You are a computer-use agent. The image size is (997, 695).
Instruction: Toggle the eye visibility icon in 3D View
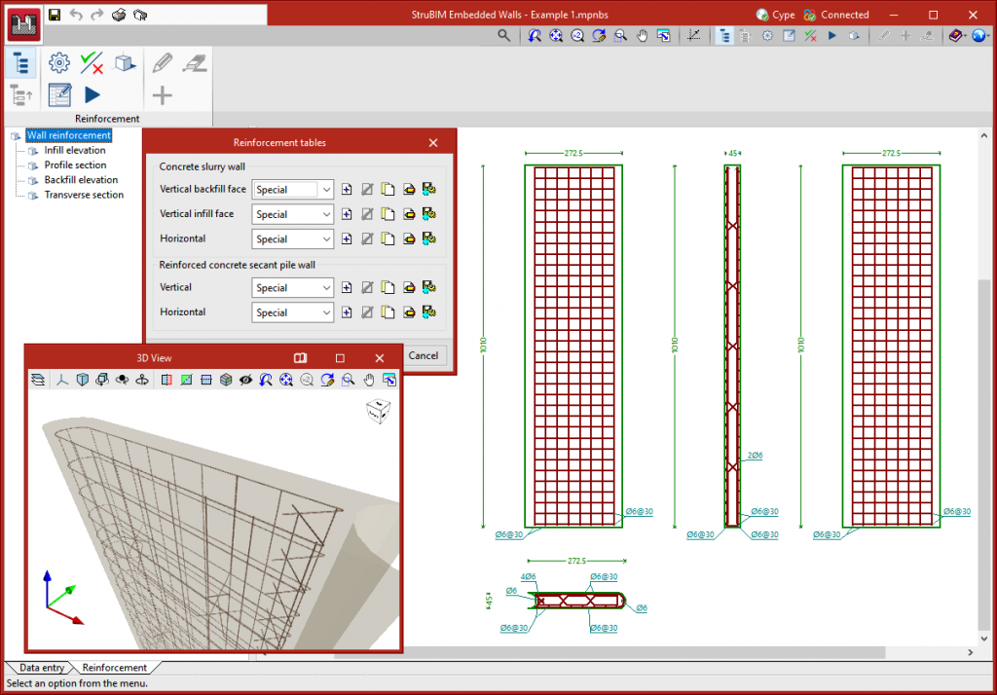click(246, 380)
